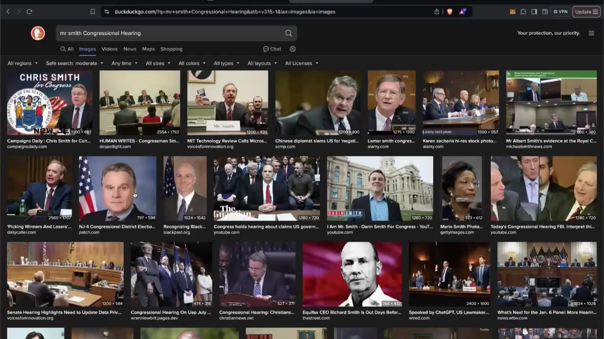The height and width of the screenshot is (339, 604).
Task: Open the Spooked by ChatGPT thumbnail
Action: (450, 274)
